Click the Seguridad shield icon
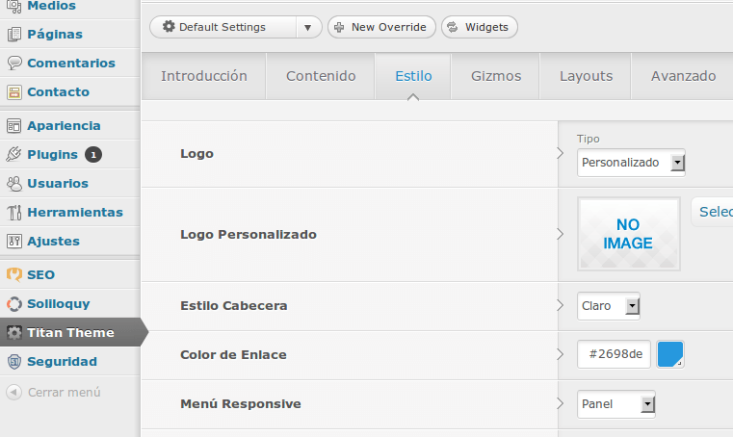The width and height of the screenshot is (733, 437). (14, 361)
